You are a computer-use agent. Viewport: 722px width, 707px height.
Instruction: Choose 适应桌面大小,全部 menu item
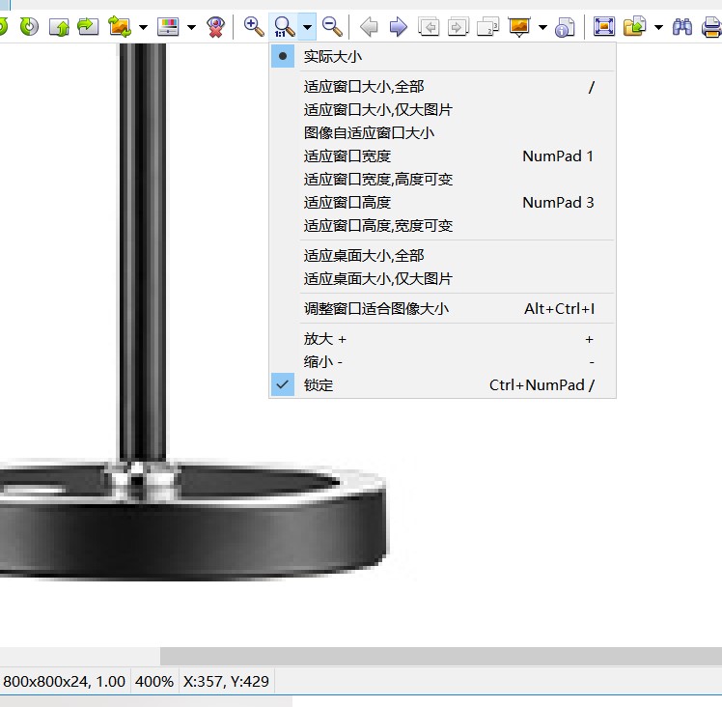click(442, 255)
